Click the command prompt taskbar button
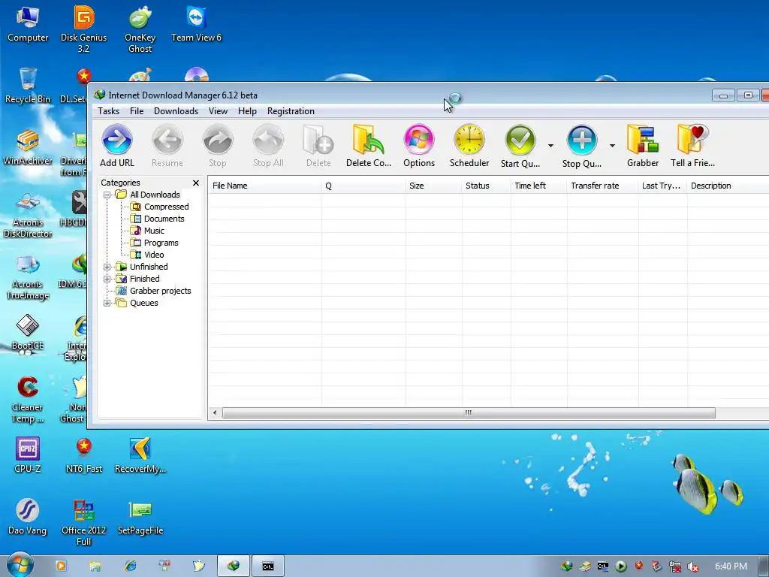The width and height of the screenshot is (769, 577). click(x=268, y=566)
